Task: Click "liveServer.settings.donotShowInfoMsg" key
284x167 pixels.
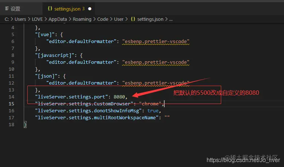Action: click(88, 111)
